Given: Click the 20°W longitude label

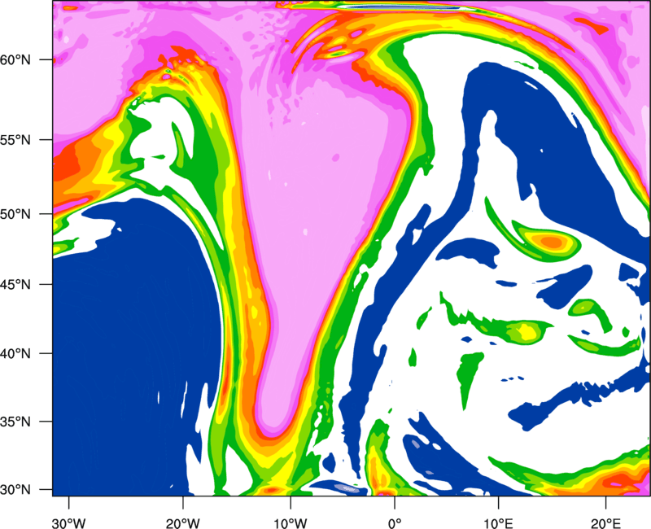Looking at the screenshot, I should tap(182, 523).
